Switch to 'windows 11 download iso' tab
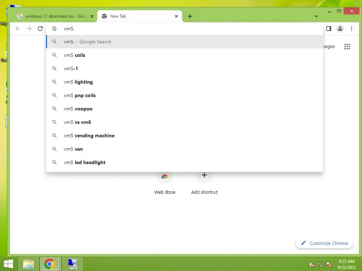 (55, 16)
